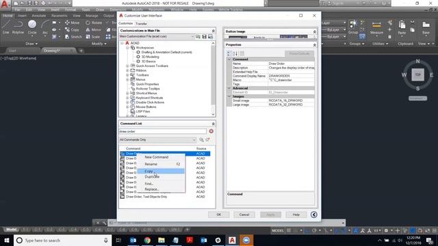Click the Cancel button

(x=244, y=215)
